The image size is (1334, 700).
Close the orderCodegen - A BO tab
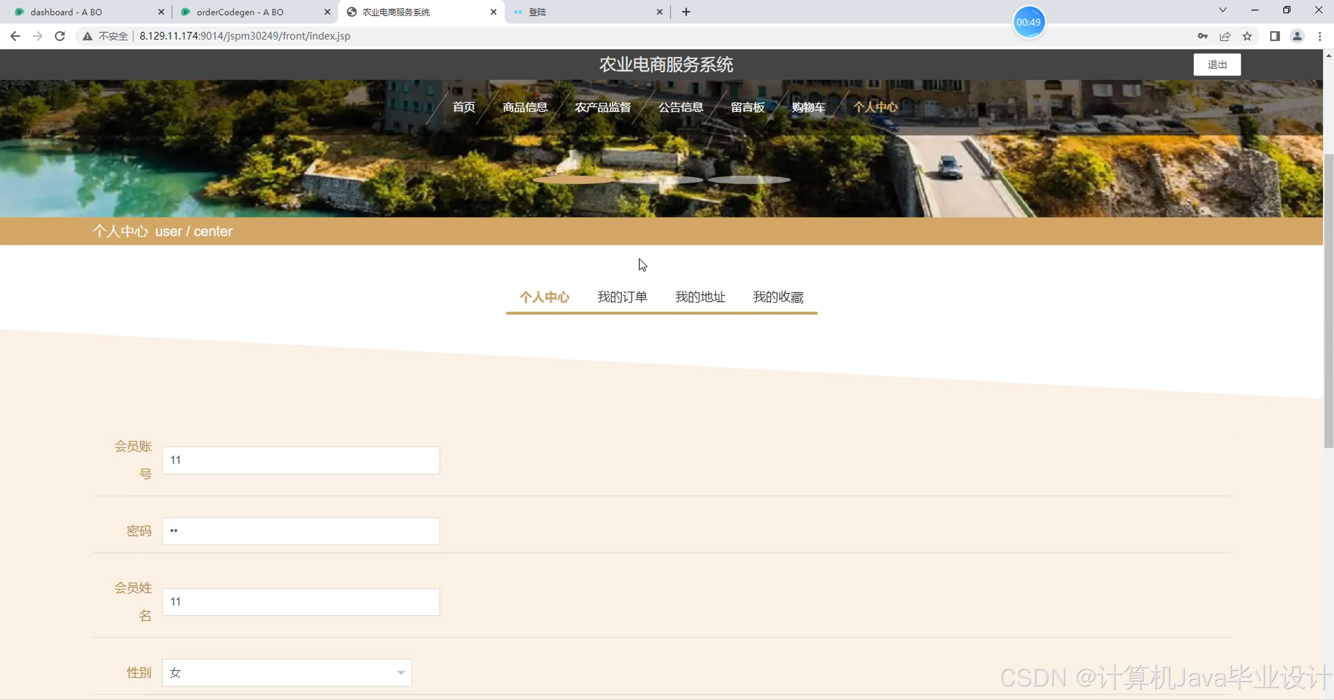(327, 12)
